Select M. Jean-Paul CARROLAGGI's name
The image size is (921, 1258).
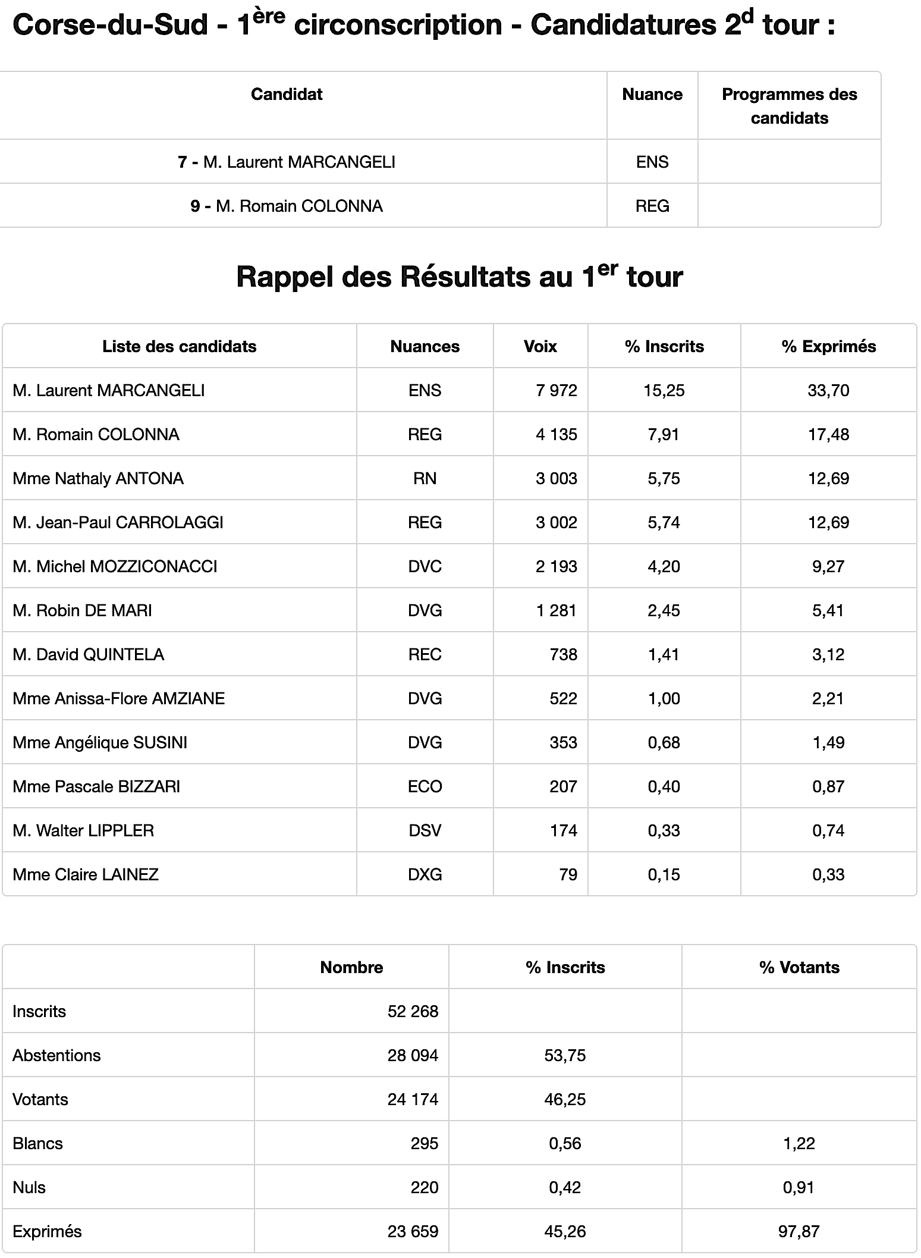(x=118, y=522)
